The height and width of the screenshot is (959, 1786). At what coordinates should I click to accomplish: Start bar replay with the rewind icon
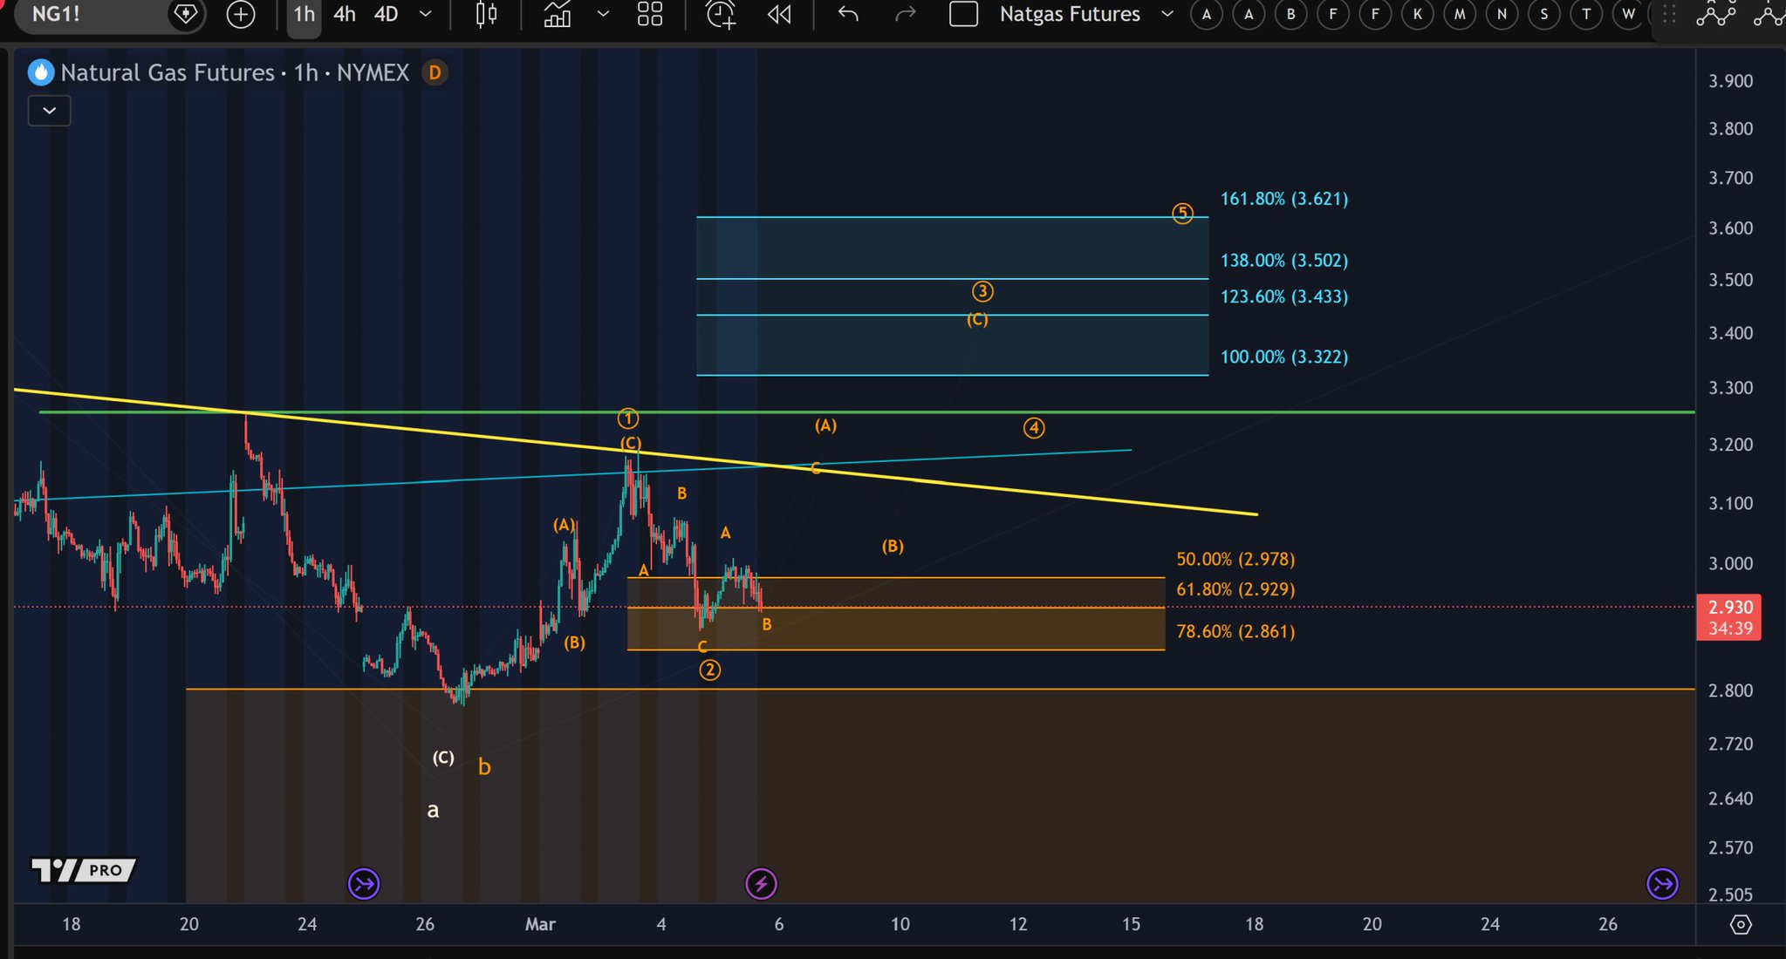779,14
